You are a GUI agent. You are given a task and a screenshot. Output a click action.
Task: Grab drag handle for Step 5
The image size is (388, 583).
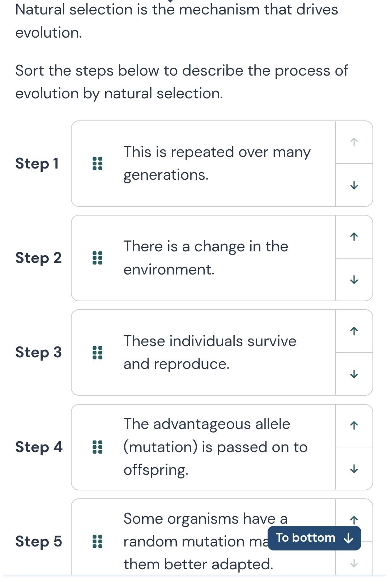[x=97, y=541]
